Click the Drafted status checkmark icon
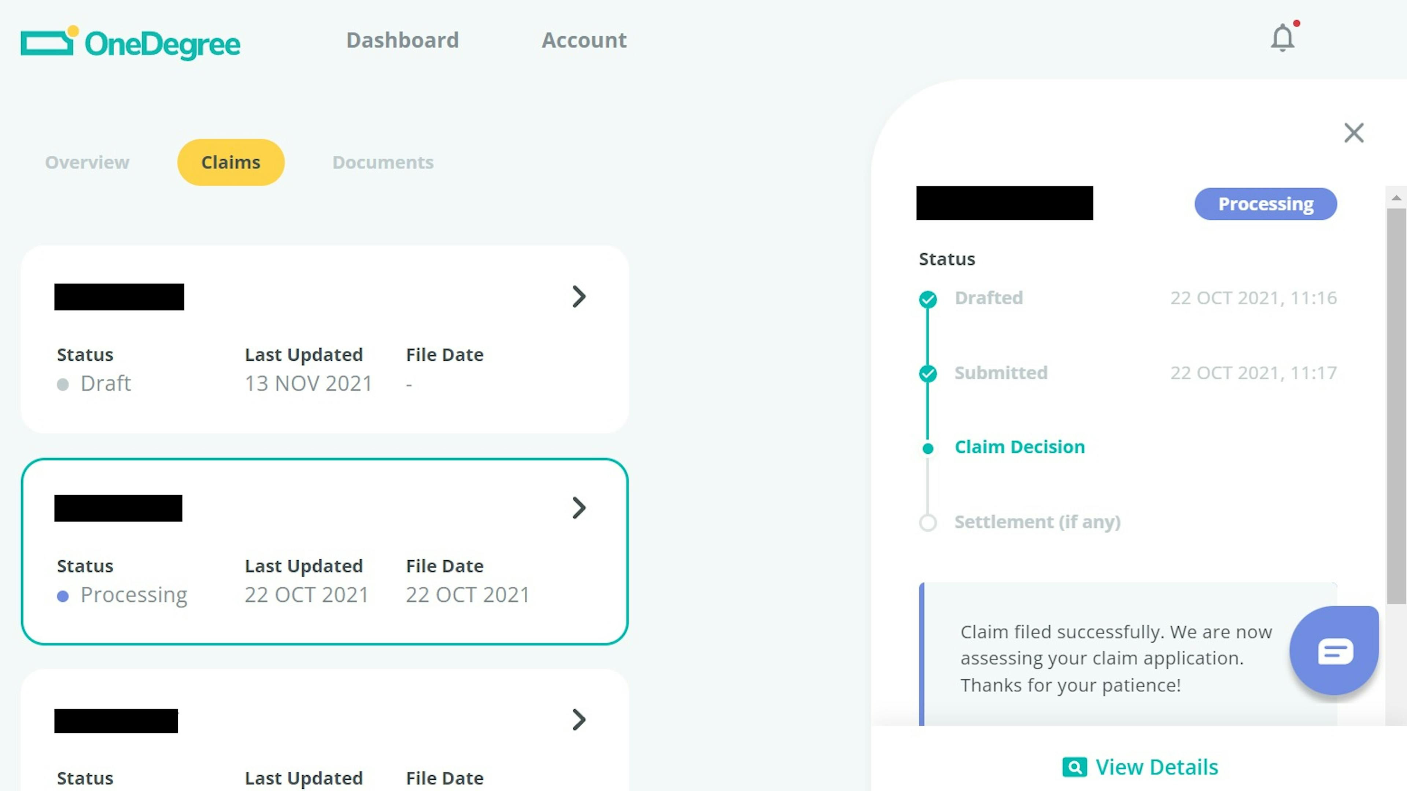This screenshot has width=1407, height=791. 928,297
